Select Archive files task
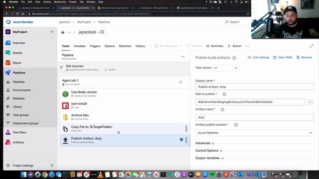 pos(125,117)
